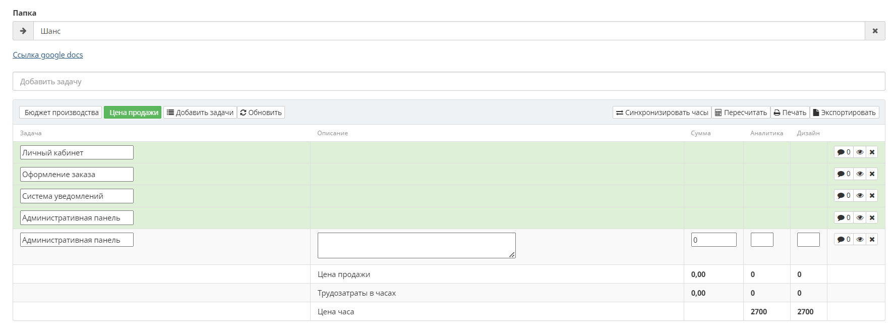The image size is (895, 333).
Task: Click the Синхронизировать часы button
Action: coord(662,113)
